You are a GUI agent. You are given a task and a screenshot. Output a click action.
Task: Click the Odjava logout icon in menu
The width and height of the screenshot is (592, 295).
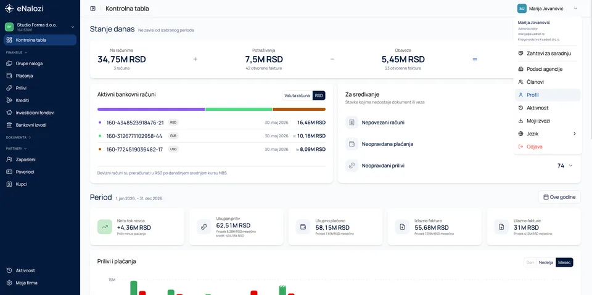coord(520,147)
